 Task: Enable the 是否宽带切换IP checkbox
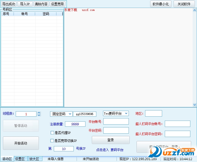click(x=52, y=140)
